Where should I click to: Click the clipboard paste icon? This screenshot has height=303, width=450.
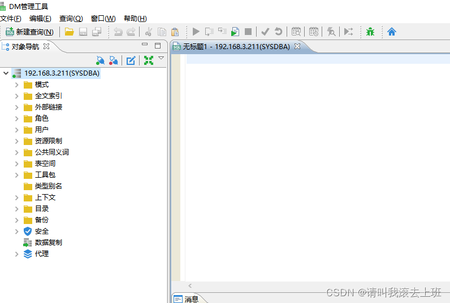click(x=175, y=32)
